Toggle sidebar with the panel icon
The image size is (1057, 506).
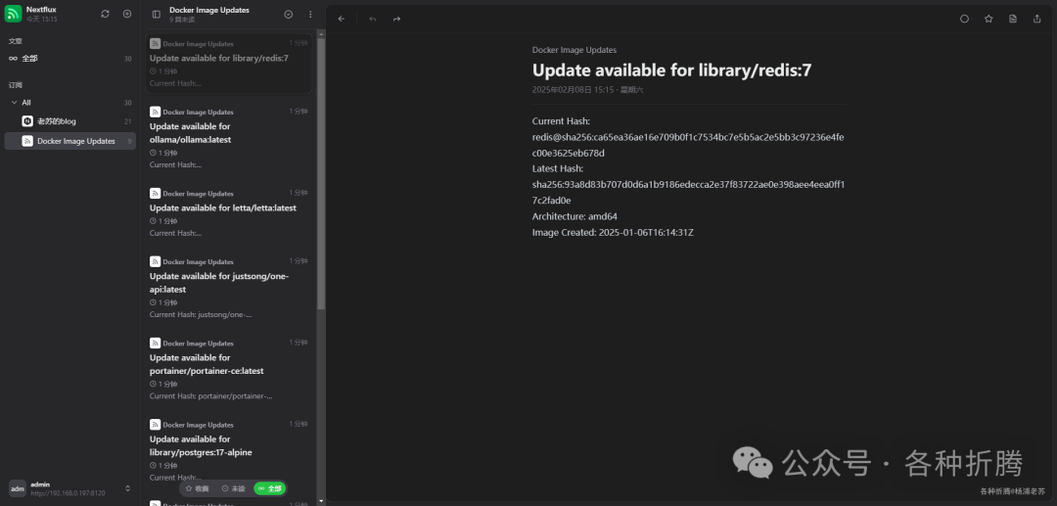coord(157,14)
